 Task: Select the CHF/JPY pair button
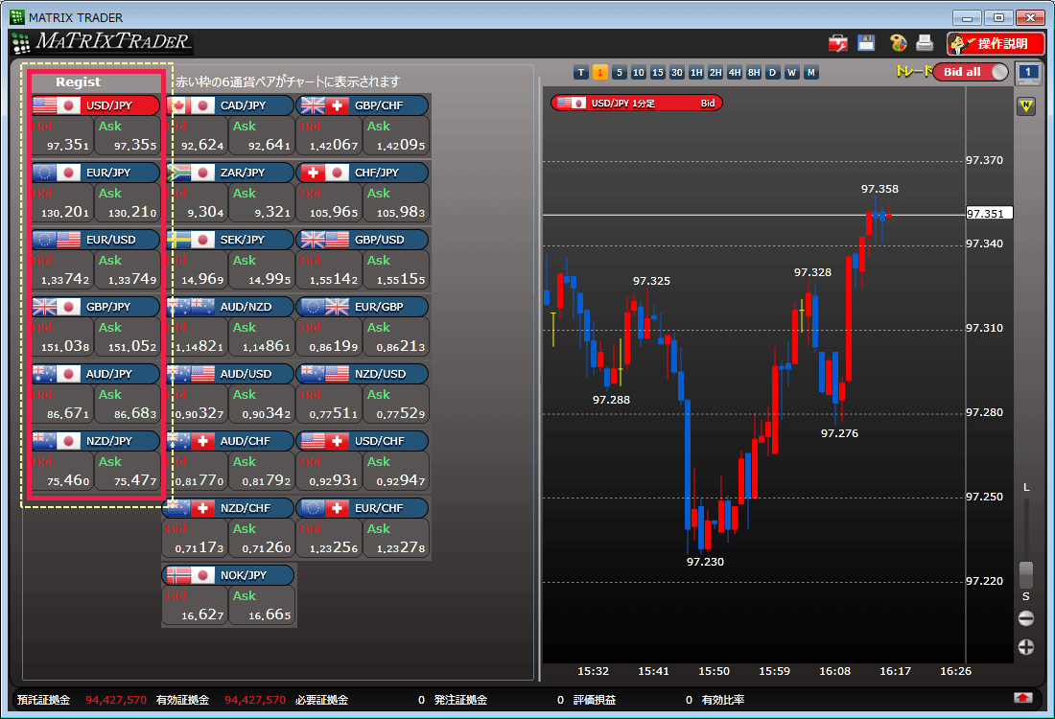(363, 173)
